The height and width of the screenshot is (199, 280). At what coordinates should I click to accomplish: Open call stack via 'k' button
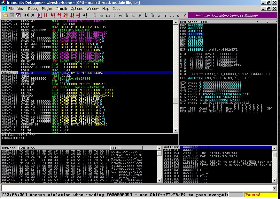tap(146, 15)
